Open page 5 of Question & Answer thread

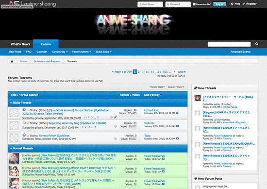pyautogui.click(x=98, y=117)
